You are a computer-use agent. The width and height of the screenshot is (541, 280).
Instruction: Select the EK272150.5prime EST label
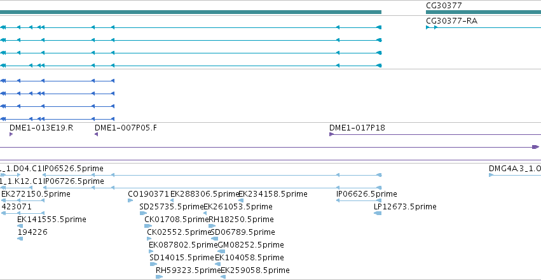pyautogui.click(x=36, y=194)
